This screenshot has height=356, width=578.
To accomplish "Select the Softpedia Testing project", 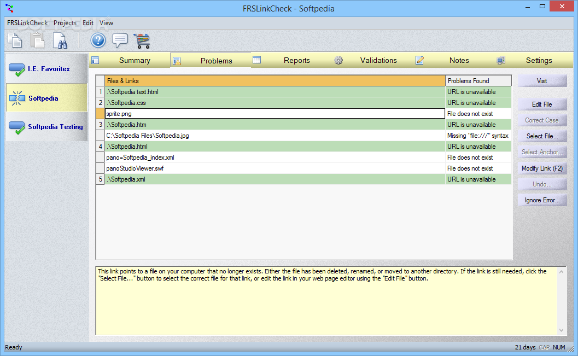I will pos(47,127).
